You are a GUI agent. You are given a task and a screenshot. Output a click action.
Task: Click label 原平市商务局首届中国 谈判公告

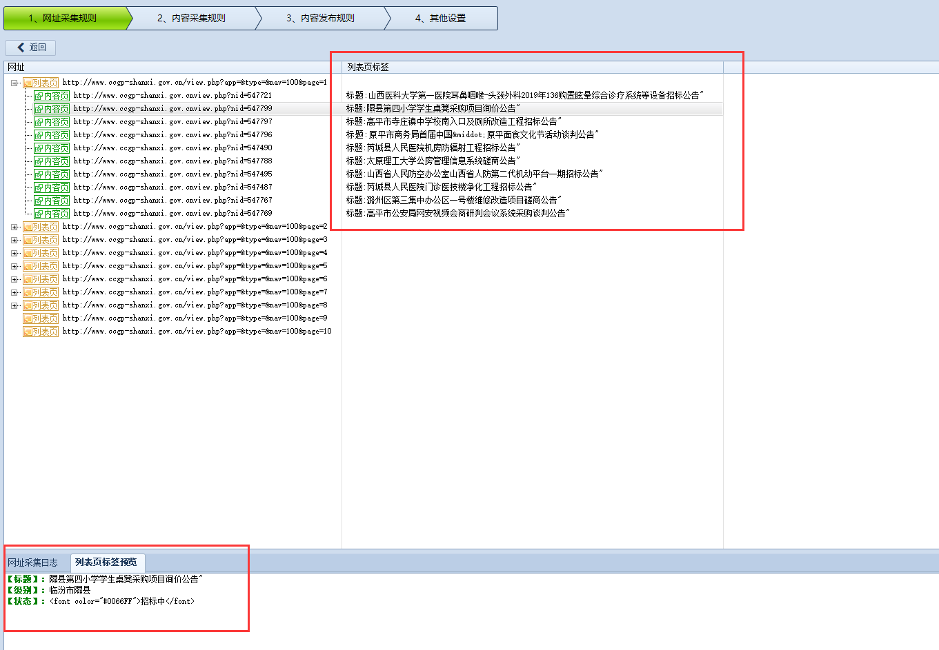click(x=472, y=135)
